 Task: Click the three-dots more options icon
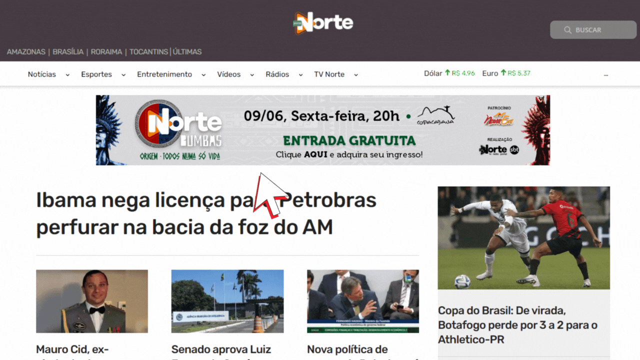pos(606,74)
